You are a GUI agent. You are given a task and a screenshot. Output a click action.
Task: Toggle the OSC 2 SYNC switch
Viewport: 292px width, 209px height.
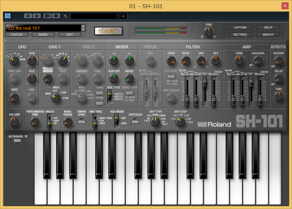point(100,103)
